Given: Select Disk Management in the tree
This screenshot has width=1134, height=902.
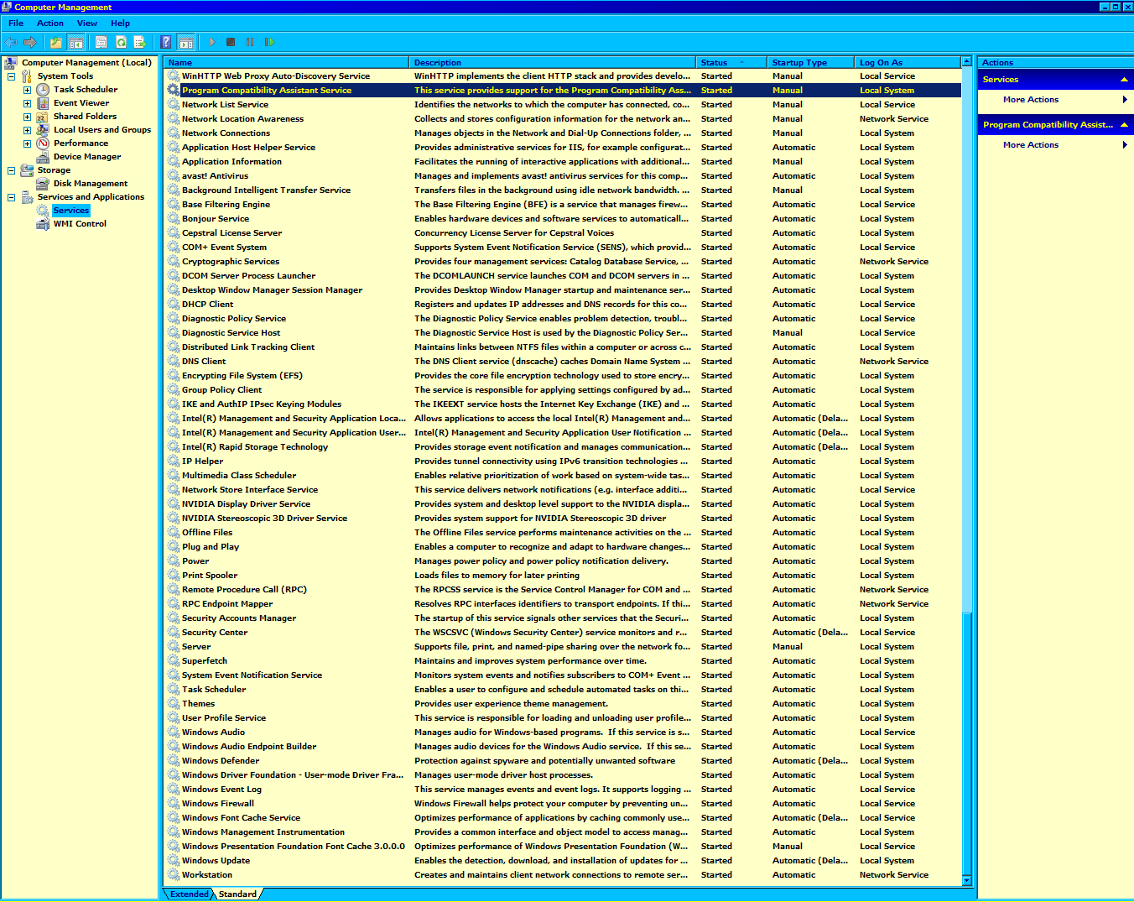Looking at the screenshot, I should [91, 184].
